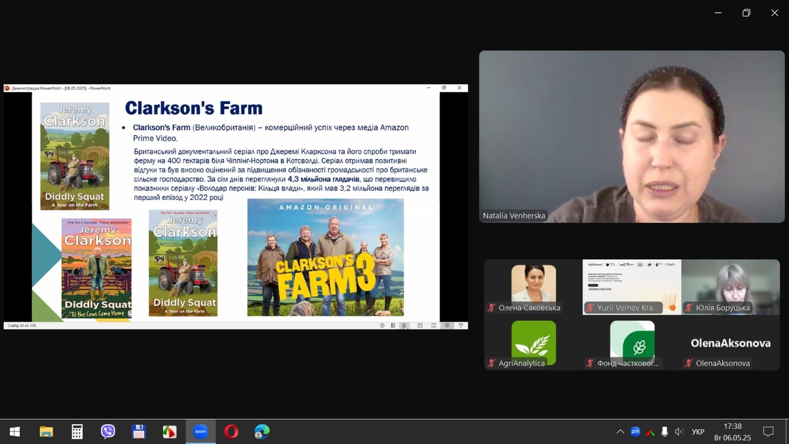This screenshot has width=789, height=444.
Task: Click the Clarkson's Farm 3 Amazon poster
Action: (x=325, y=257)
